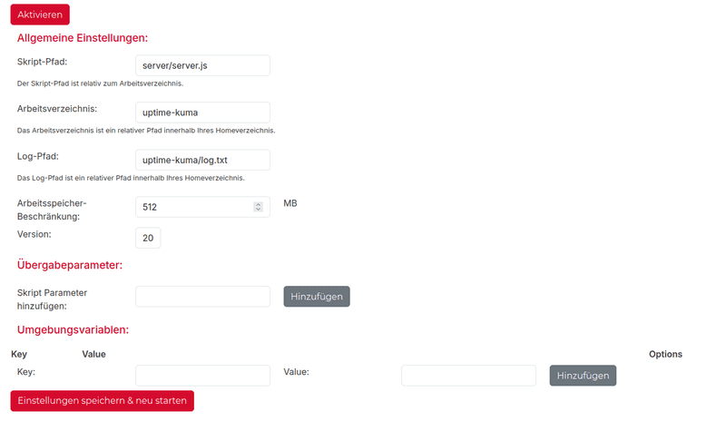The image size is (726, 421).
Task: Click the Options column header
Action: pyautogui.click(x=665, y=354)
